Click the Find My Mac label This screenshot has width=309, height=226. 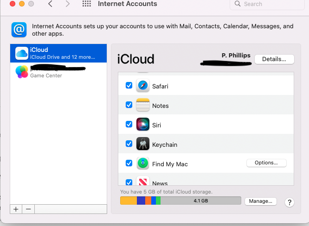[x=170, y=164]
